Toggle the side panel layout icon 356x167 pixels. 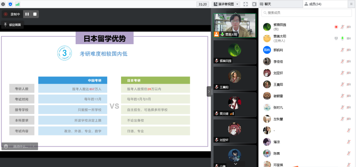click(254, 4)
